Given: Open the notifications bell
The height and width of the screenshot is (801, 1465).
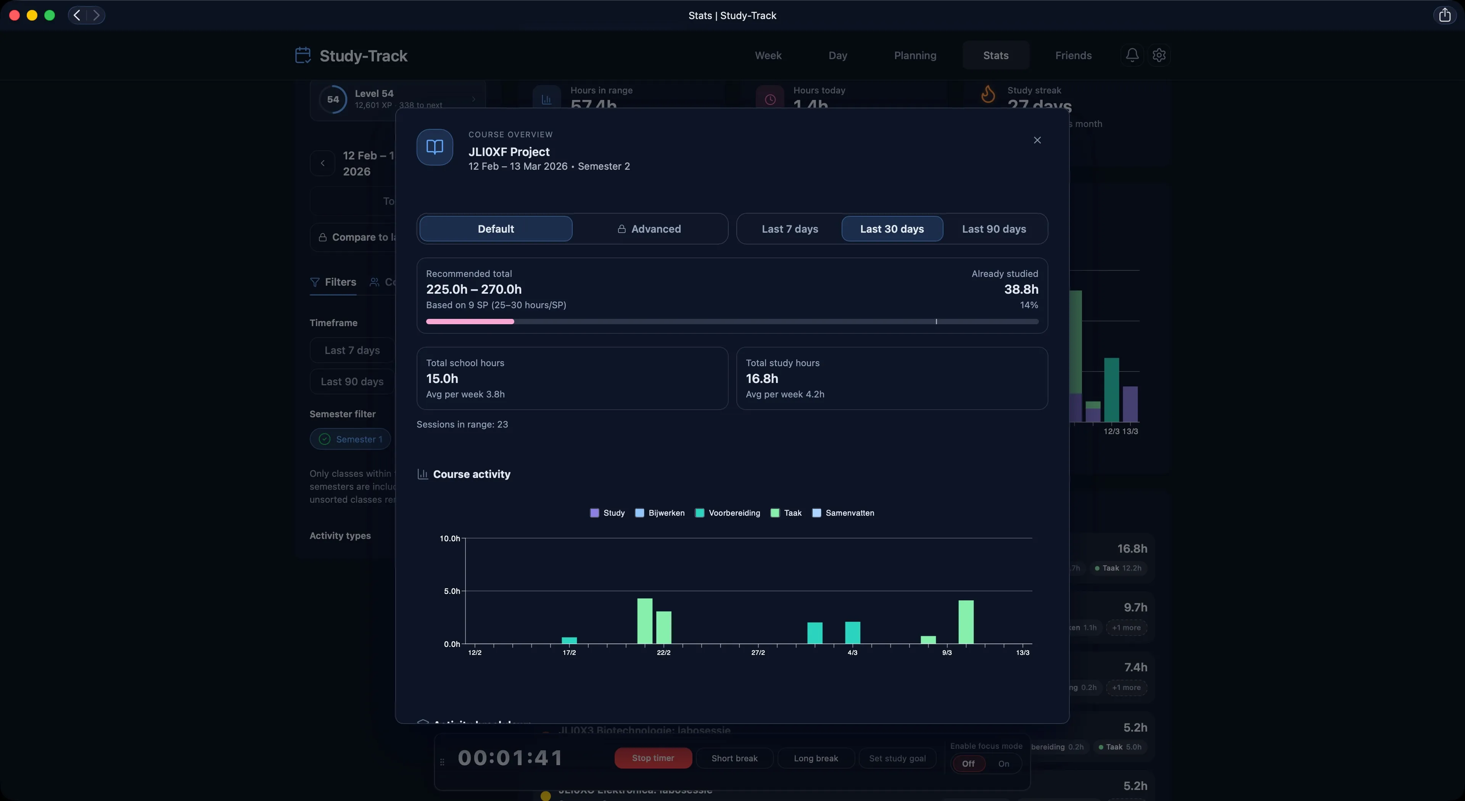Looking at the screenshot, I should coord(1132,55).
